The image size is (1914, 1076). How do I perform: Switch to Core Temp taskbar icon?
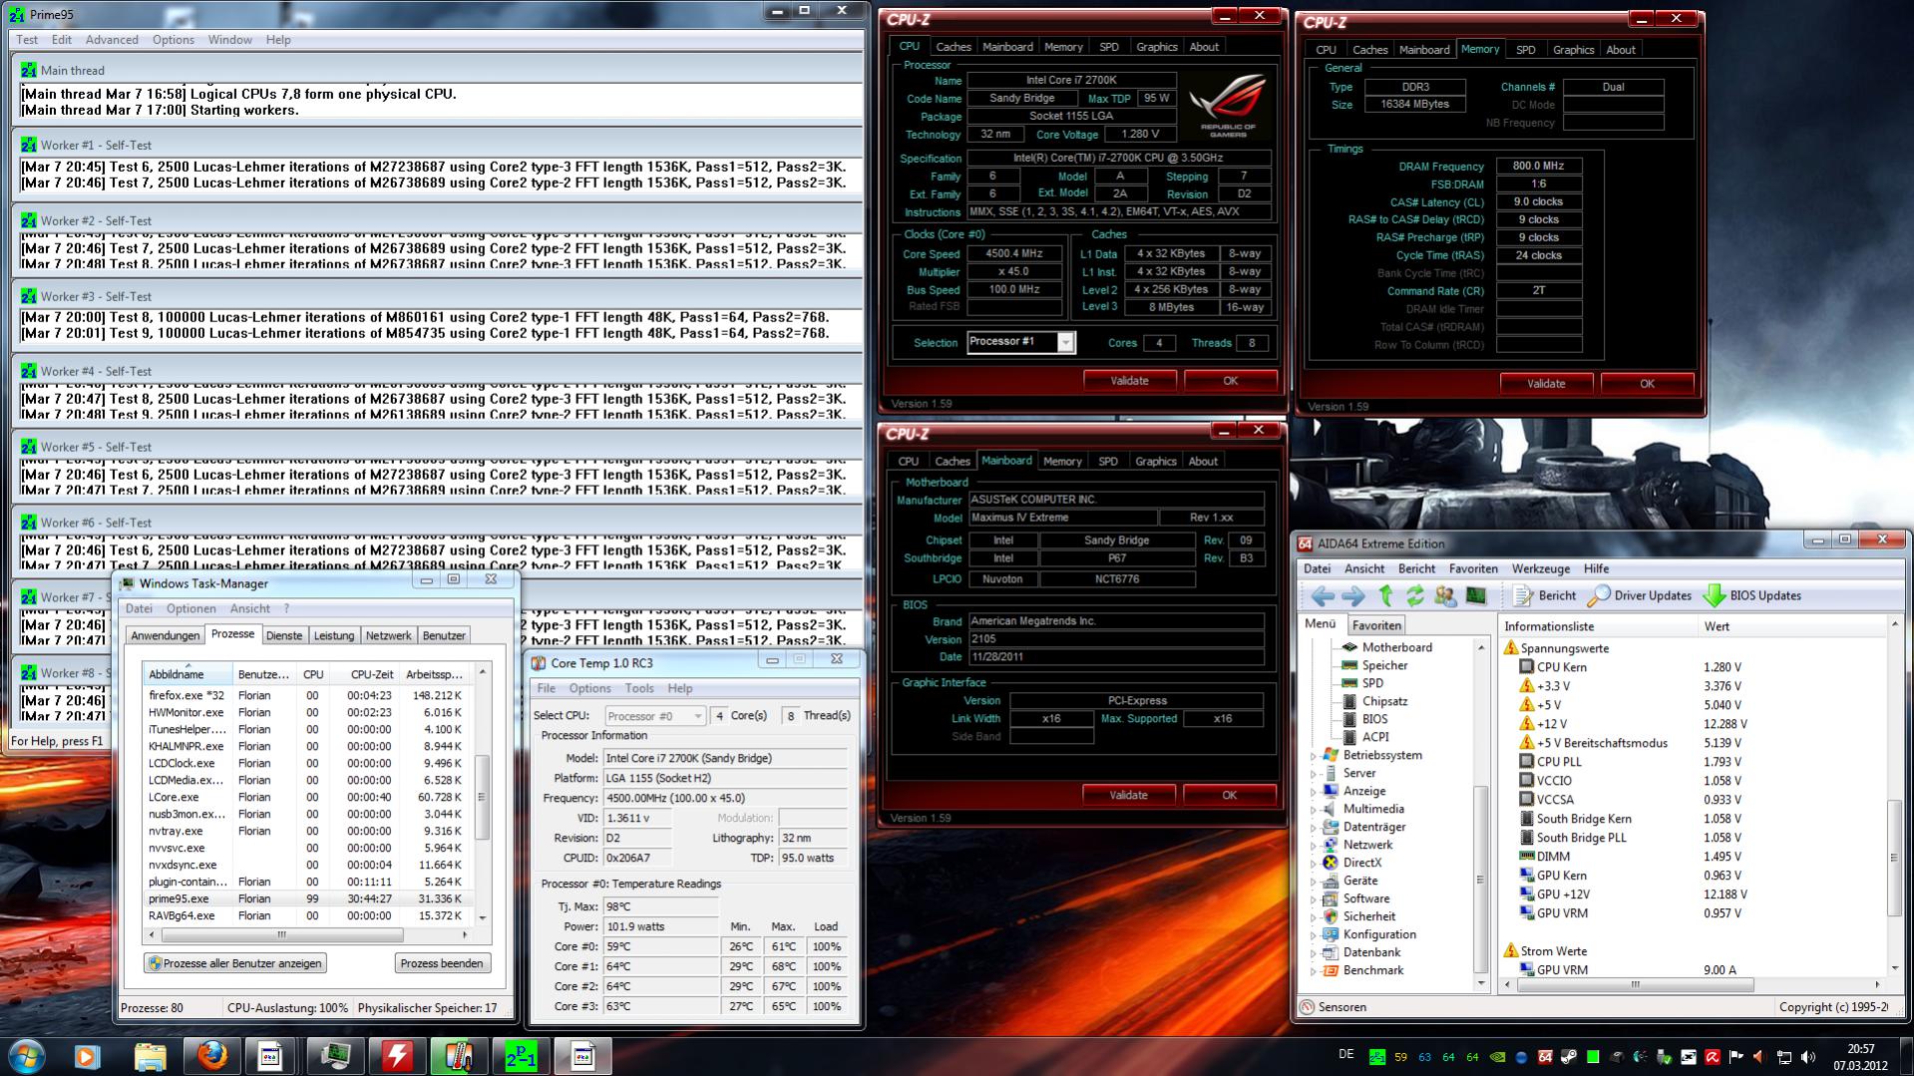pyautogui.click(x=459, y=1056)
